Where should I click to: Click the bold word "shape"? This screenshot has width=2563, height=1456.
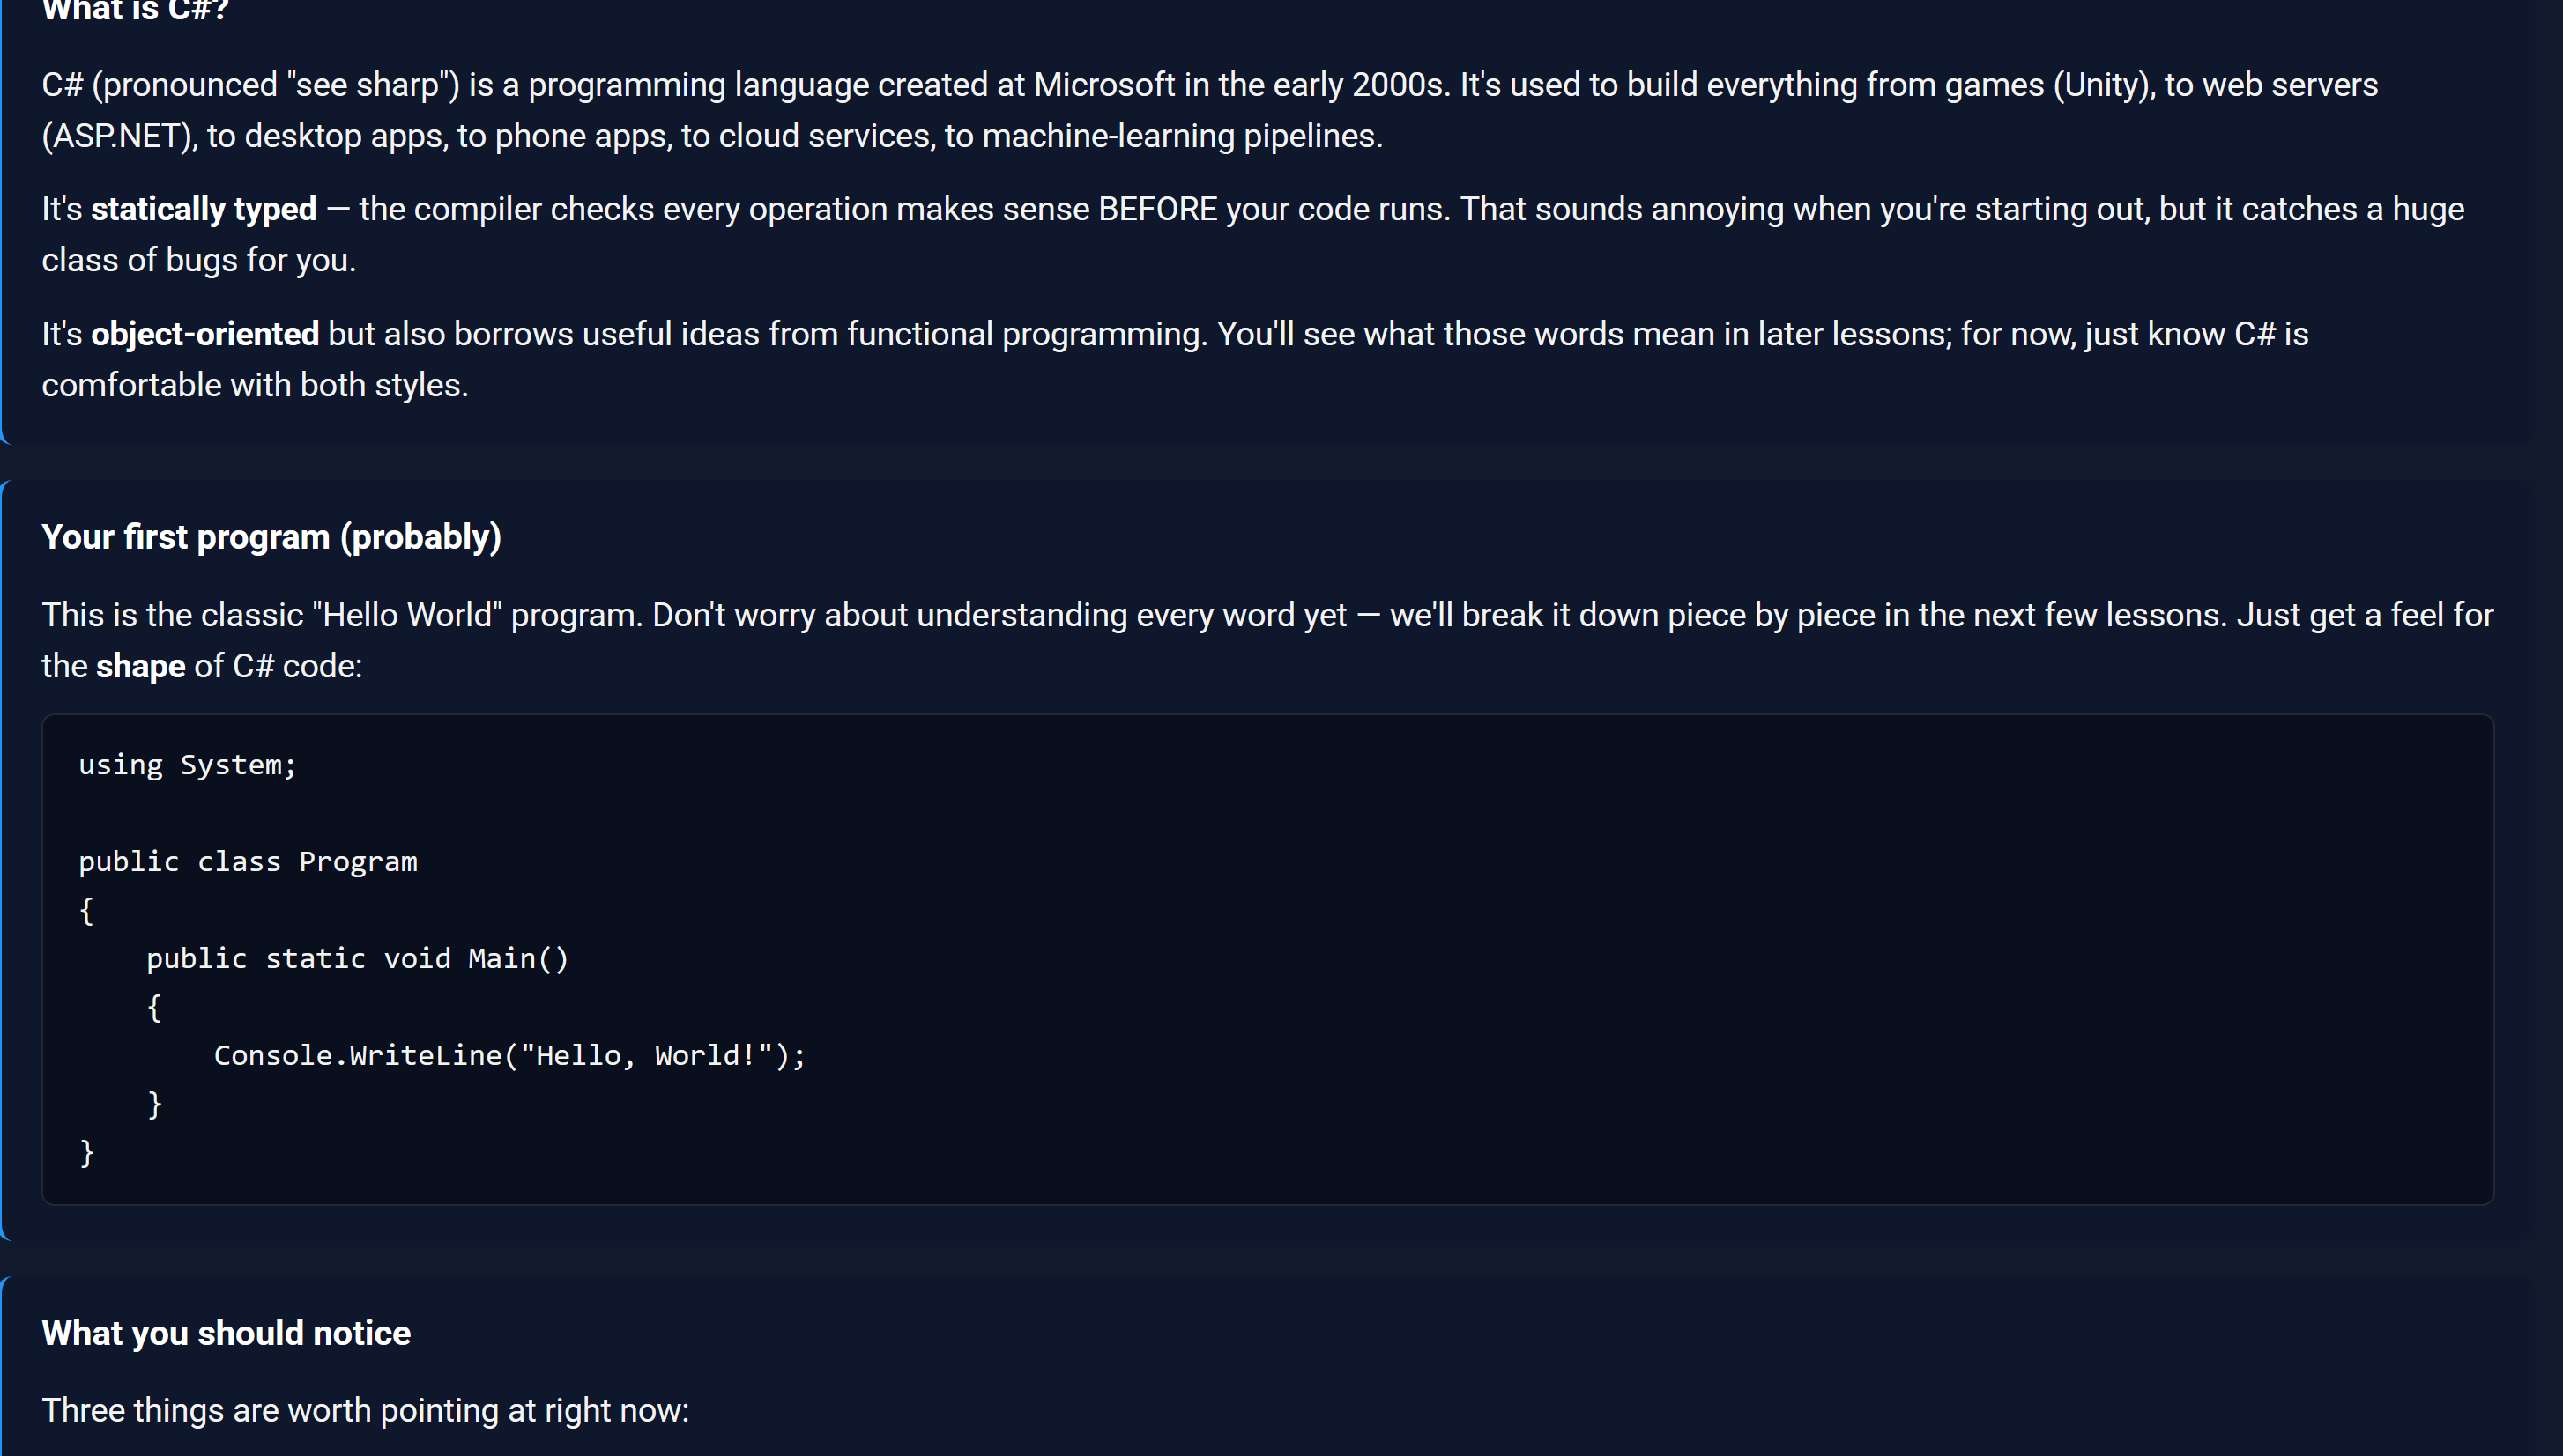click(140, 666)
